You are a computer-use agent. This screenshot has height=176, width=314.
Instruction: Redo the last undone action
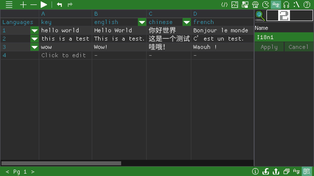pyautogui.click(x=70, y=5)
